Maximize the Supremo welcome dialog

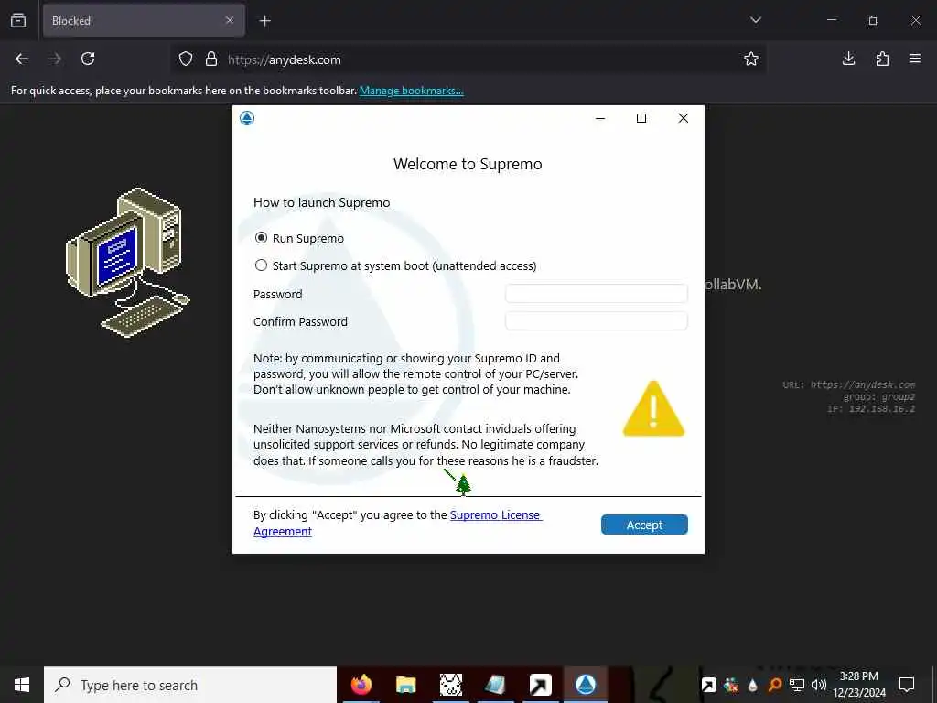click(641, 118)
